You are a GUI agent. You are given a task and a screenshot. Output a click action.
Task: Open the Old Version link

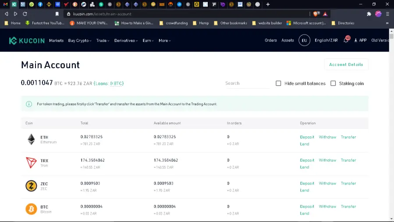380,40
